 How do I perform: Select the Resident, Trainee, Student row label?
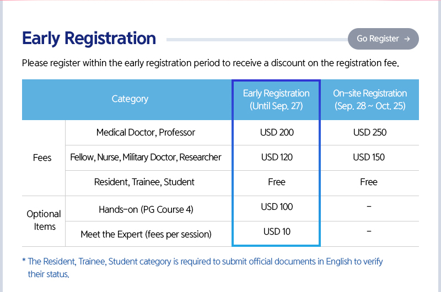pyautogui.click(x=144, y=182)
